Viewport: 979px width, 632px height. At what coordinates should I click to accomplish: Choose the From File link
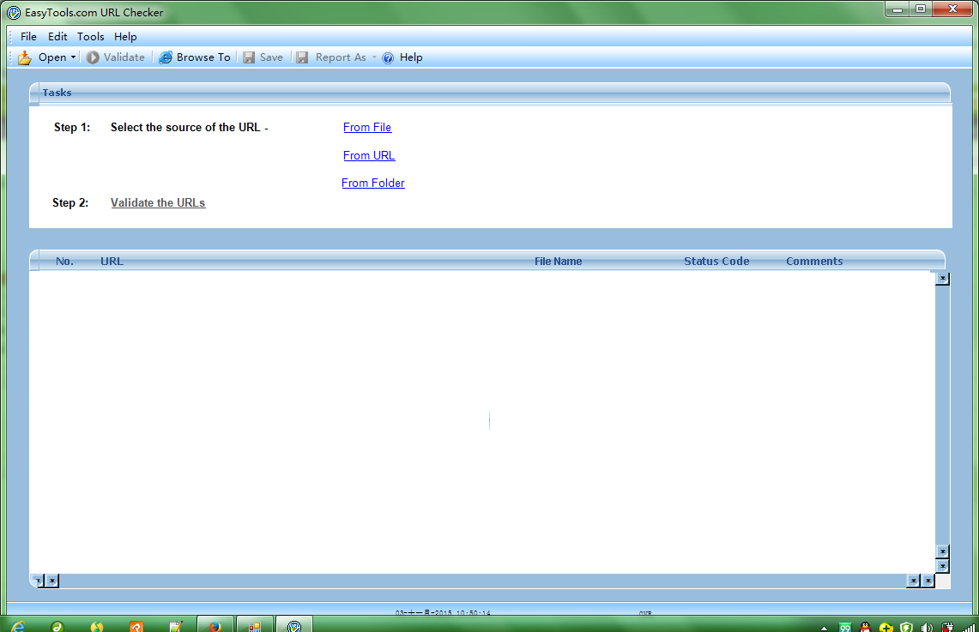point(367,127)
